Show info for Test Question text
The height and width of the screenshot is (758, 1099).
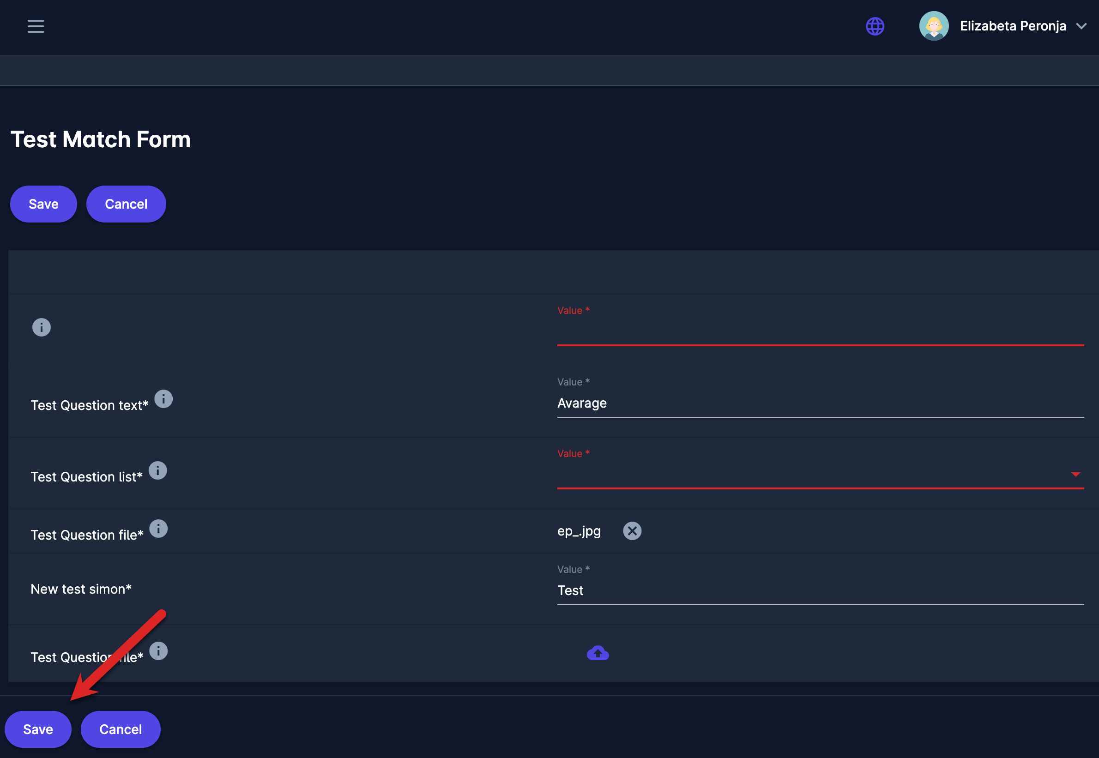click(x=163, y=399)
